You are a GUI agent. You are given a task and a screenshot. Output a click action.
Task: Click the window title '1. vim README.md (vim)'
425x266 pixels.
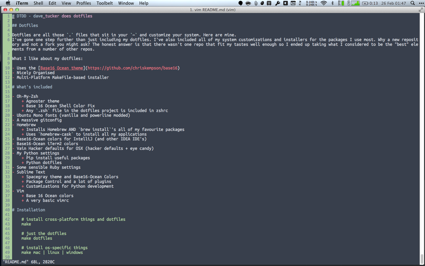(212, 10)
